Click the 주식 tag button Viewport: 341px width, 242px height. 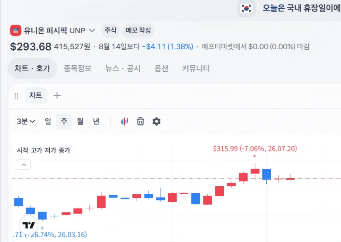[110, 30]
